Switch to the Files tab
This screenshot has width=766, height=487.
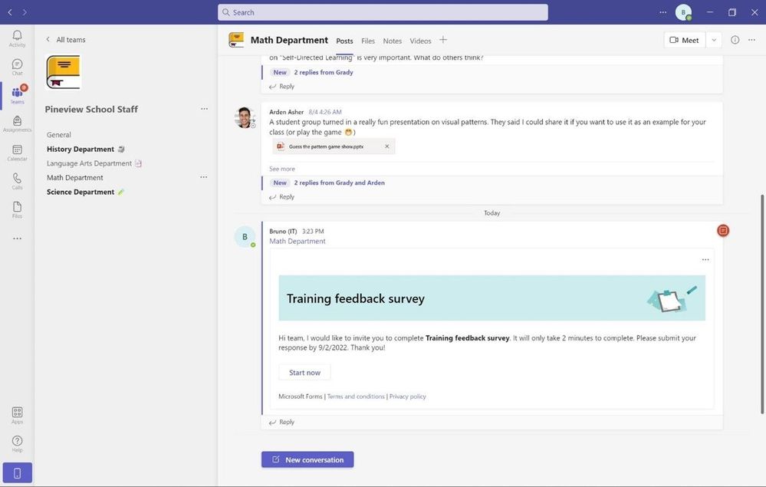click(x=368, y=41)
